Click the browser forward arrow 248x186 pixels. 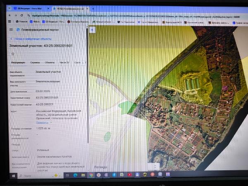(16, 15)
